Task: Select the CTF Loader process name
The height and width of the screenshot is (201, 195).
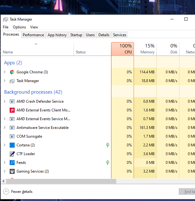Action: click(x=26, y=154)
